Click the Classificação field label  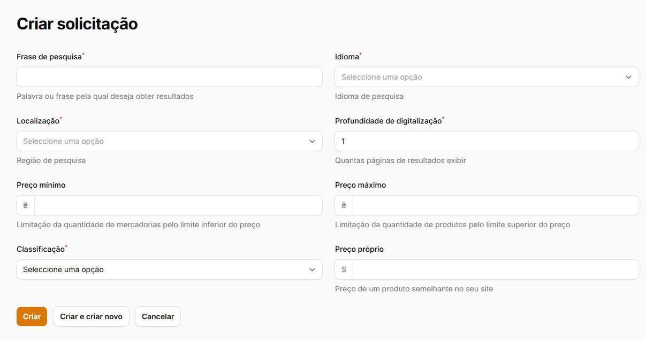[x=40, y=249]
